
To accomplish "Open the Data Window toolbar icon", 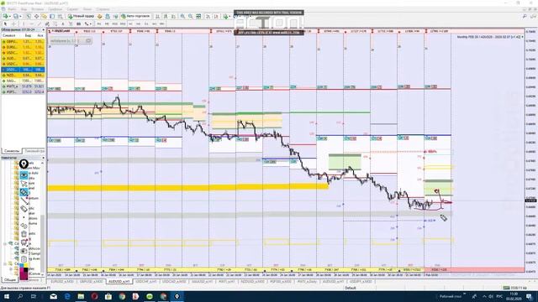I will [36, 17].
